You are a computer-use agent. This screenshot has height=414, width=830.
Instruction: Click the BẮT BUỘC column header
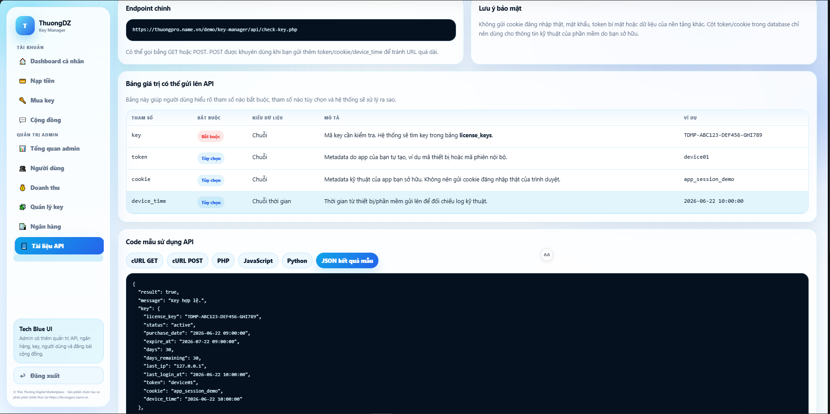tap(209, 118)
